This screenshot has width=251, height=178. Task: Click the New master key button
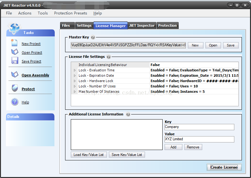(x=195, y=45)
